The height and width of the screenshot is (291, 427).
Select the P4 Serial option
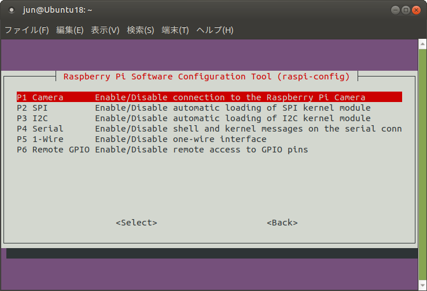pyautogui.click(x=209, y=129)
